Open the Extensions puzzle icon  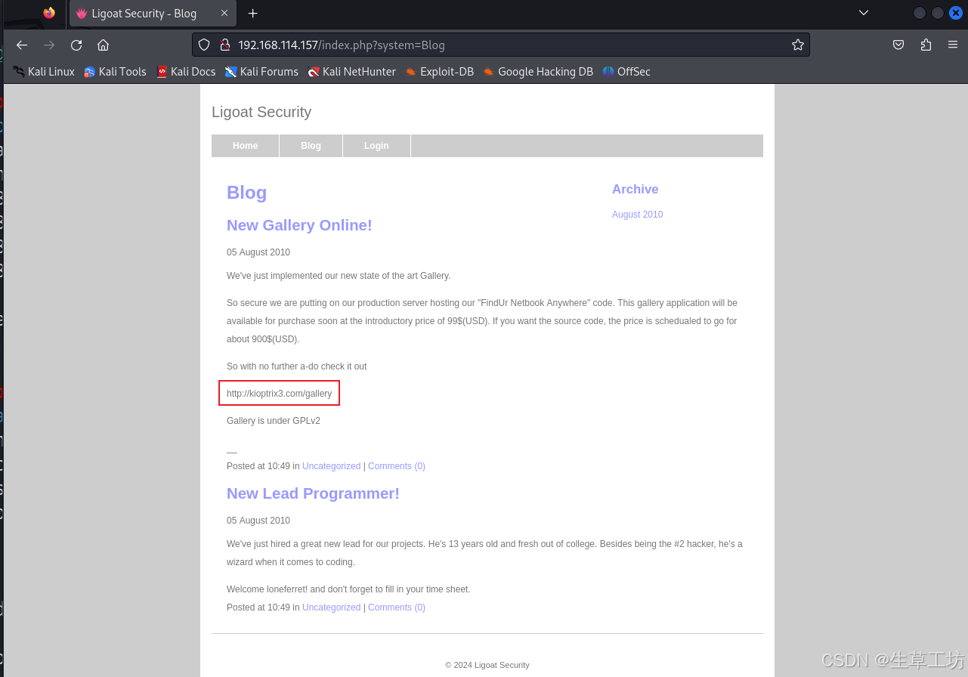click(926, 45)
